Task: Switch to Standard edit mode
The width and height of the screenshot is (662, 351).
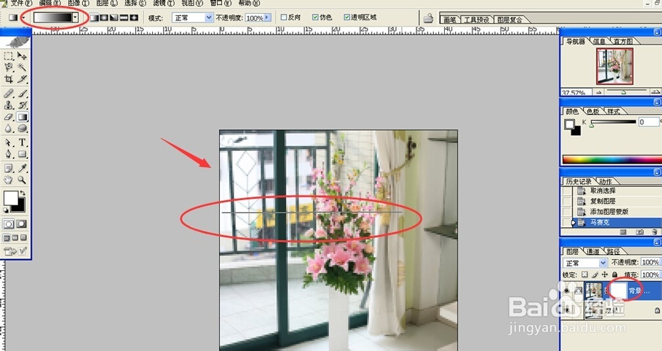Action: tap(9, 224)
